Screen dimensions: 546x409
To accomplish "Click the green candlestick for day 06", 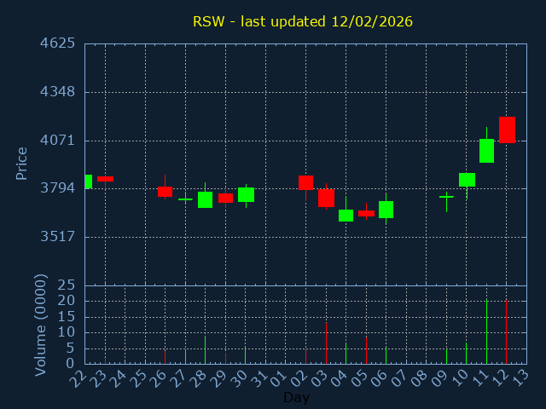I will [386, 210].
